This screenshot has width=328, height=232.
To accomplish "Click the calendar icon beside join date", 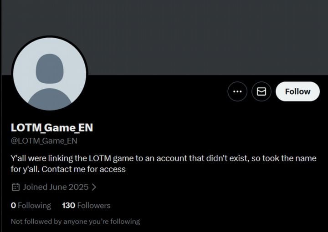I will pos(15,187).
